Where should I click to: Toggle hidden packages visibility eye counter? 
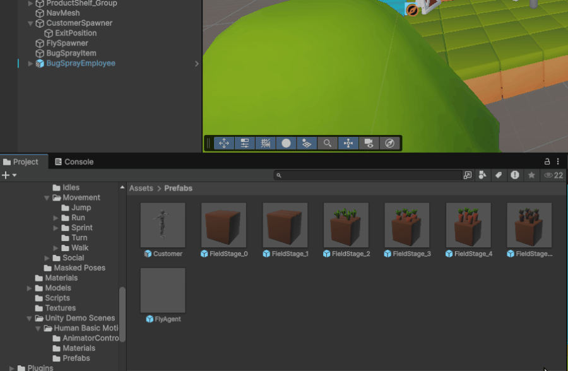tap(553, 175)
